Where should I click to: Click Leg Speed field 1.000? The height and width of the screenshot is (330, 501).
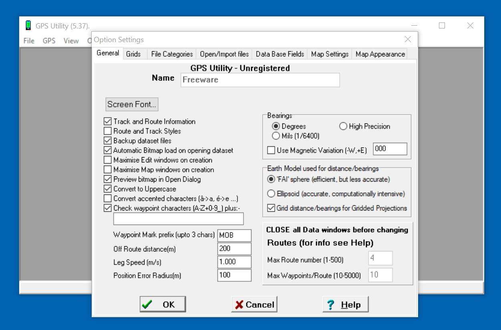click(234, 262)
